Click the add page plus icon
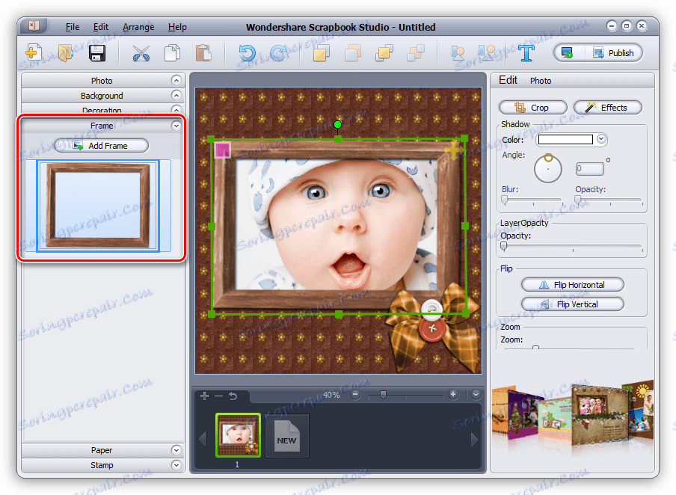 pyautogui.click(x=205, y=395)
